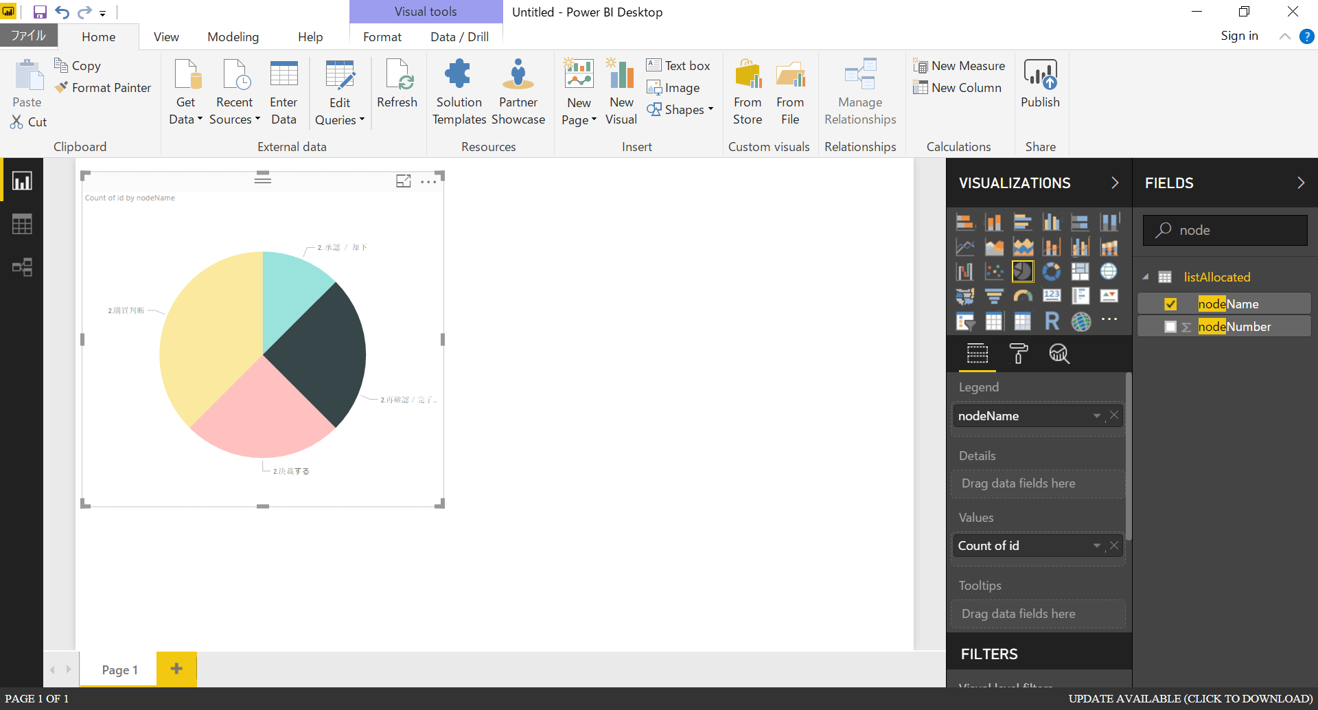
Task: Open the Count of id dropdown arrow
Action: pos(1097,546)
